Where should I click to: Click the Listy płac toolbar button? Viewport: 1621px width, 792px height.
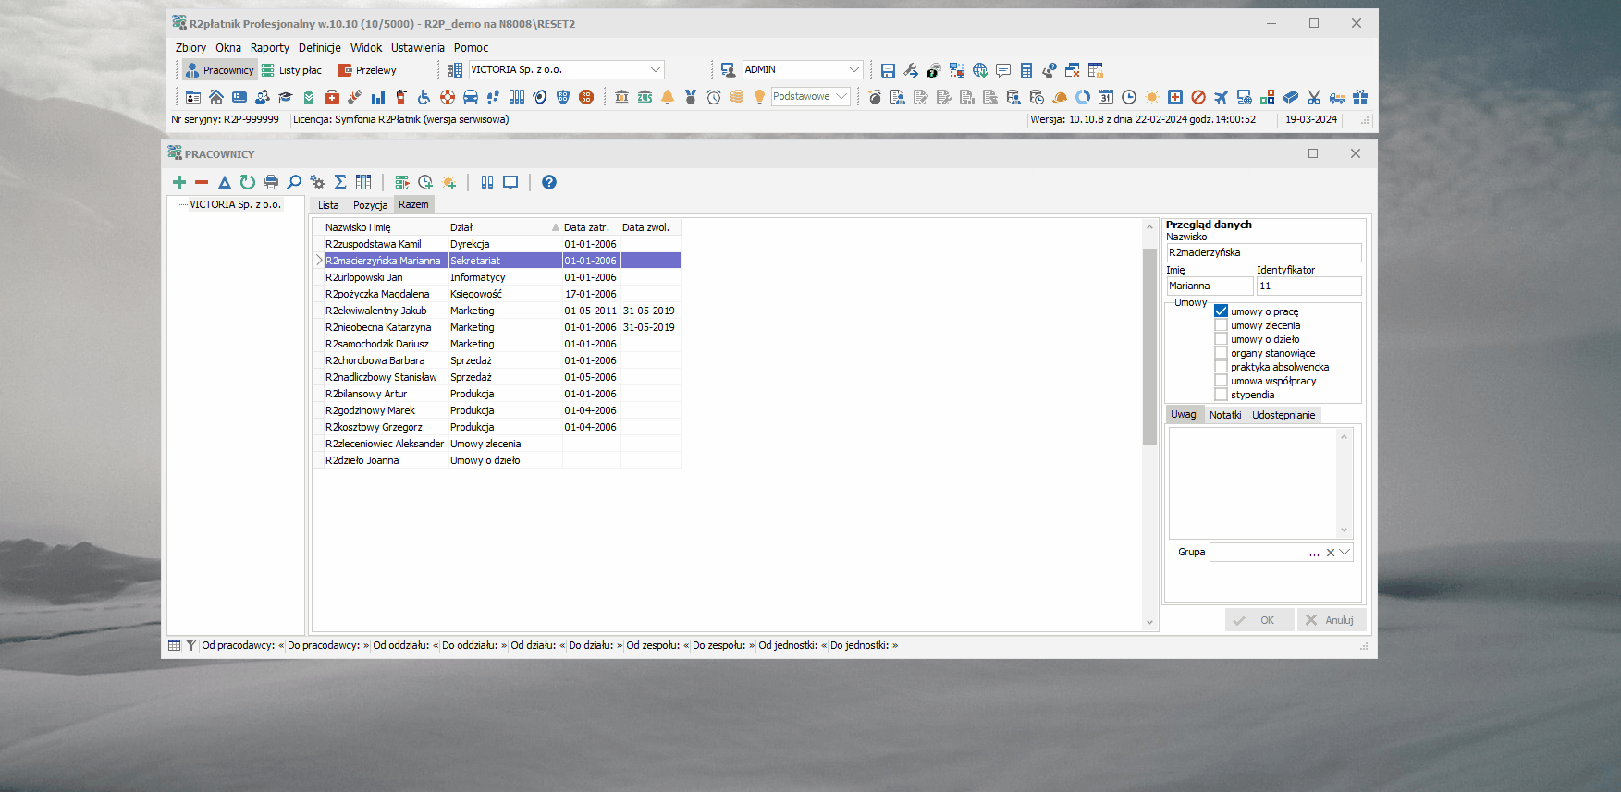(291, 70)
